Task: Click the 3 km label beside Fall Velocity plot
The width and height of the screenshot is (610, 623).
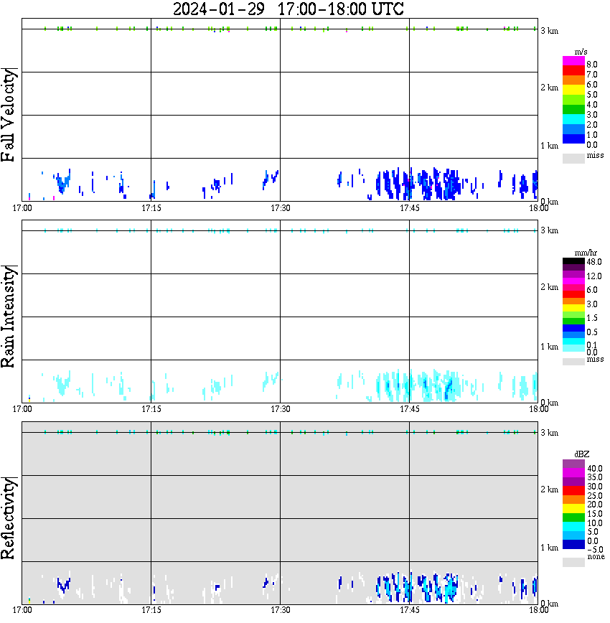Action: tap(549, 31)
